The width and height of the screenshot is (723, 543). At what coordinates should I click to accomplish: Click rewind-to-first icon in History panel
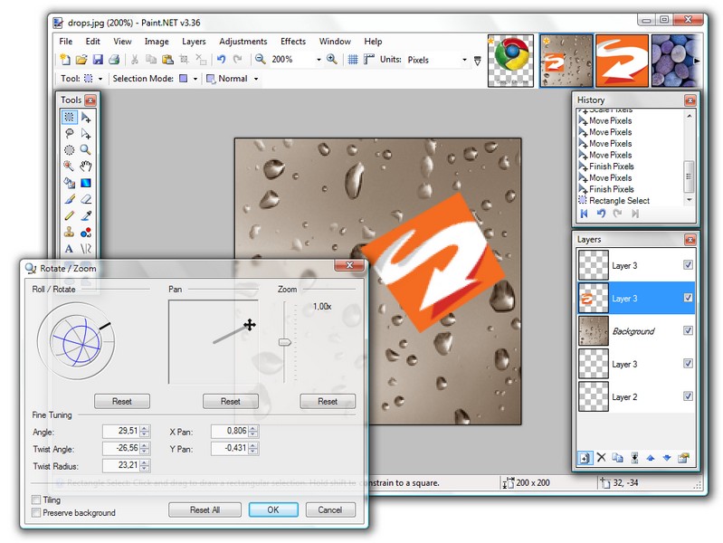585,214
